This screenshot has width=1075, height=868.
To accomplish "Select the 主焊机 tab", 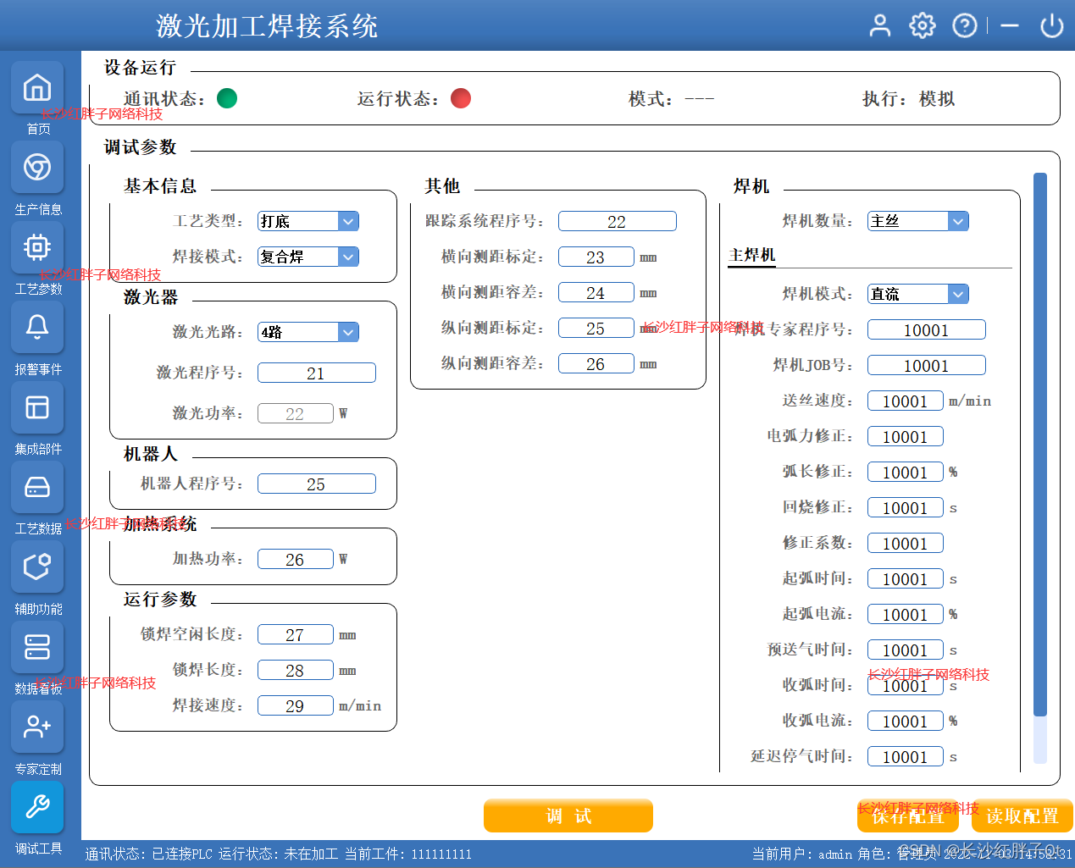I will 752,255.
